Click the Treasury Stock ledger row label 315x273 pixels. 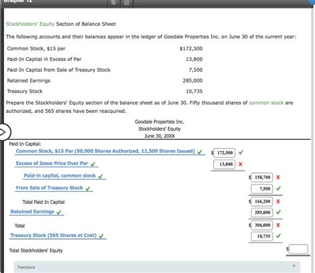25,91
